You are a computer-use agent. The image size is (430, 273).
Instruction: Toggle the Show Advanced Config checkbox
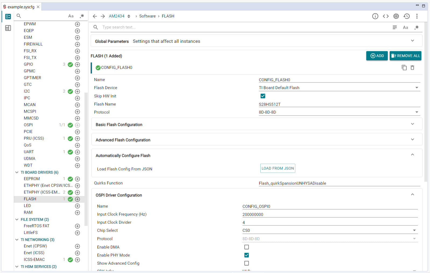click(x=246, y=263)
